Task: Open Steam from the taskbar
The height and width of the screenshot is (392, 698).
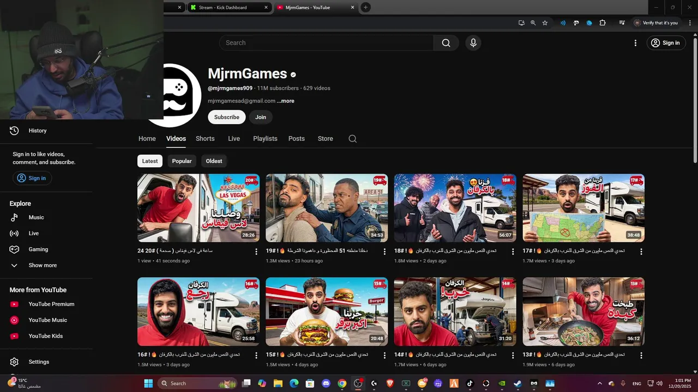Action: coord(518,383)
